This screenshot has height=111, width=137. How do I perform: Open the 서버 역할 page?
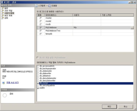(x=8, y=11)
